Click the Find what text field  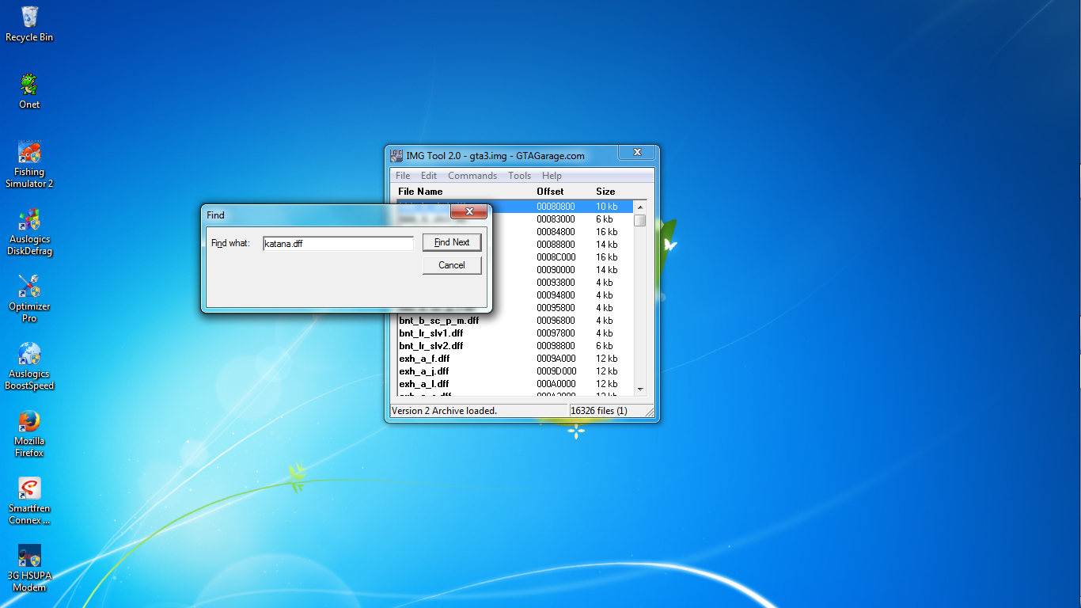point(338,243)
